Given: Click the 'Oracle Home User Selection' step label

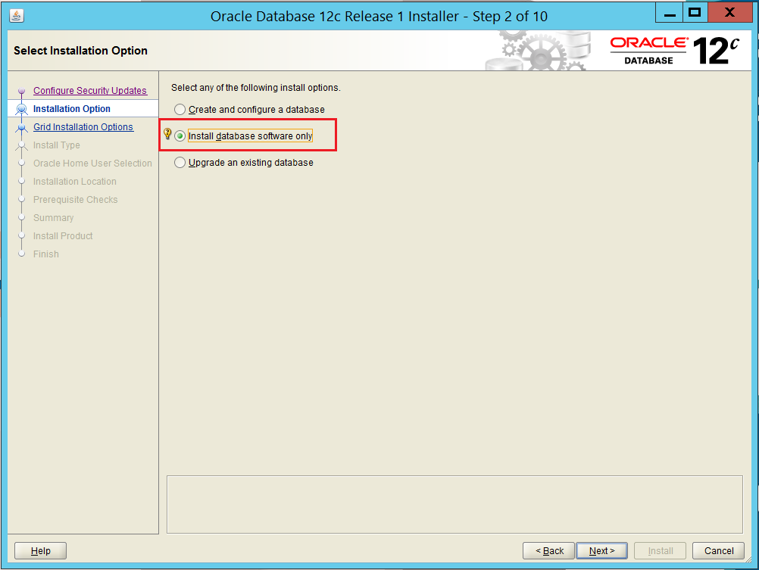Looking at the screenshot, I should (92, 163).
